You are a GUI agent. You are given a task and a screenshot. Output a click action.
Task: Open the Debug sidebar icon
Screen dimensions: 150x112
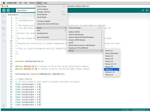(x=4, y=35)
